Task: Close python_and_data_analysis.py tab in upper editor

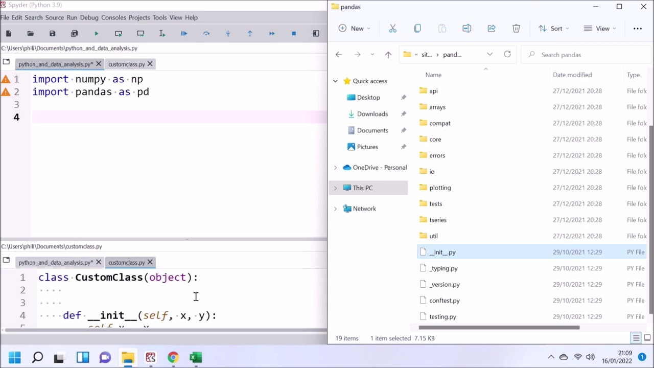Action: (x=99, y=64)
